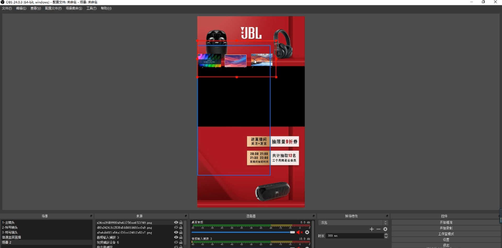Pop out the 来源 dock panel
This screenshot has width=502, height=248.
coord(186,216)
